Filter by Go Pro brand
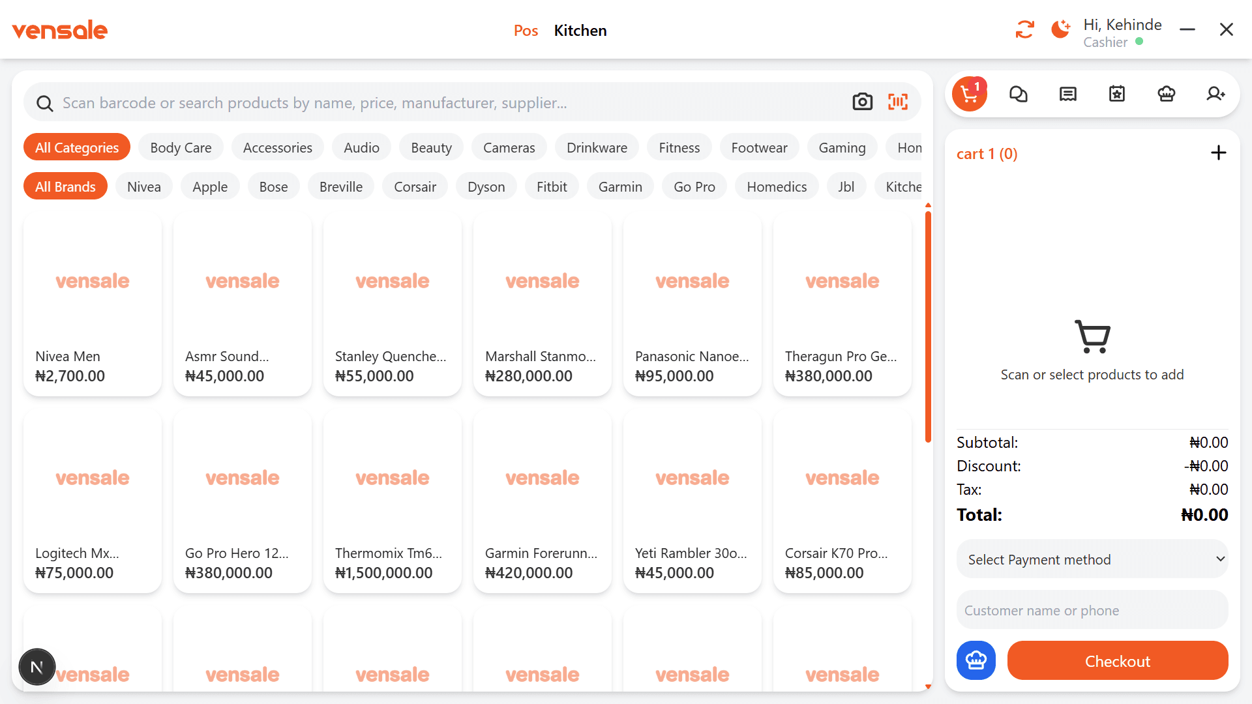The image size is (1252, 704). [x=694, y=186]
